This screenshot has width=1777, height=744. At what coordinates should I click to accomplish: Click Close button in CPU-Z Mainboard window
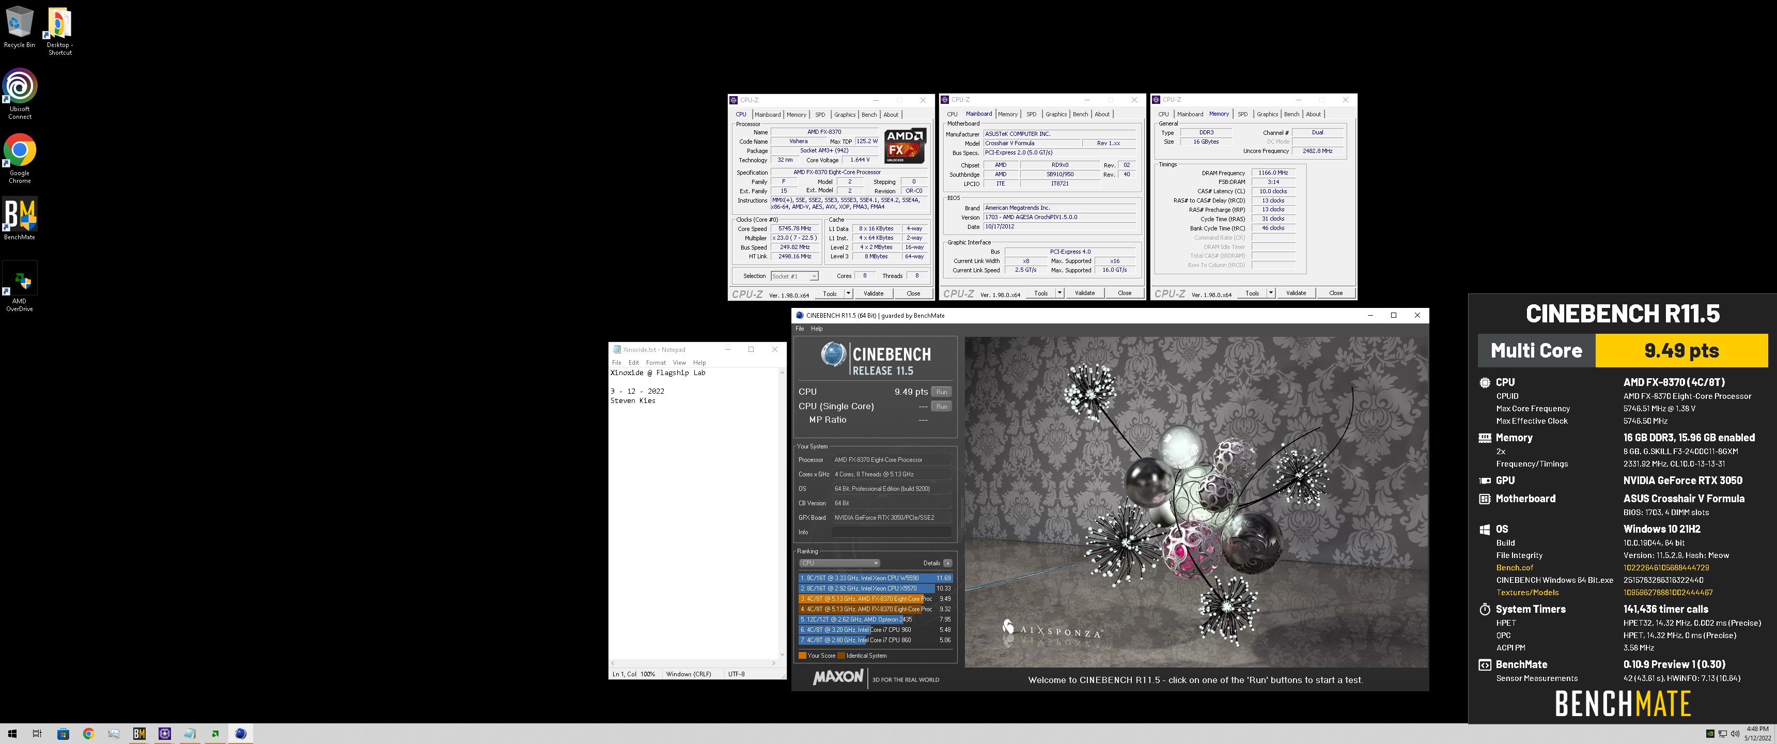click(1125, 293)
